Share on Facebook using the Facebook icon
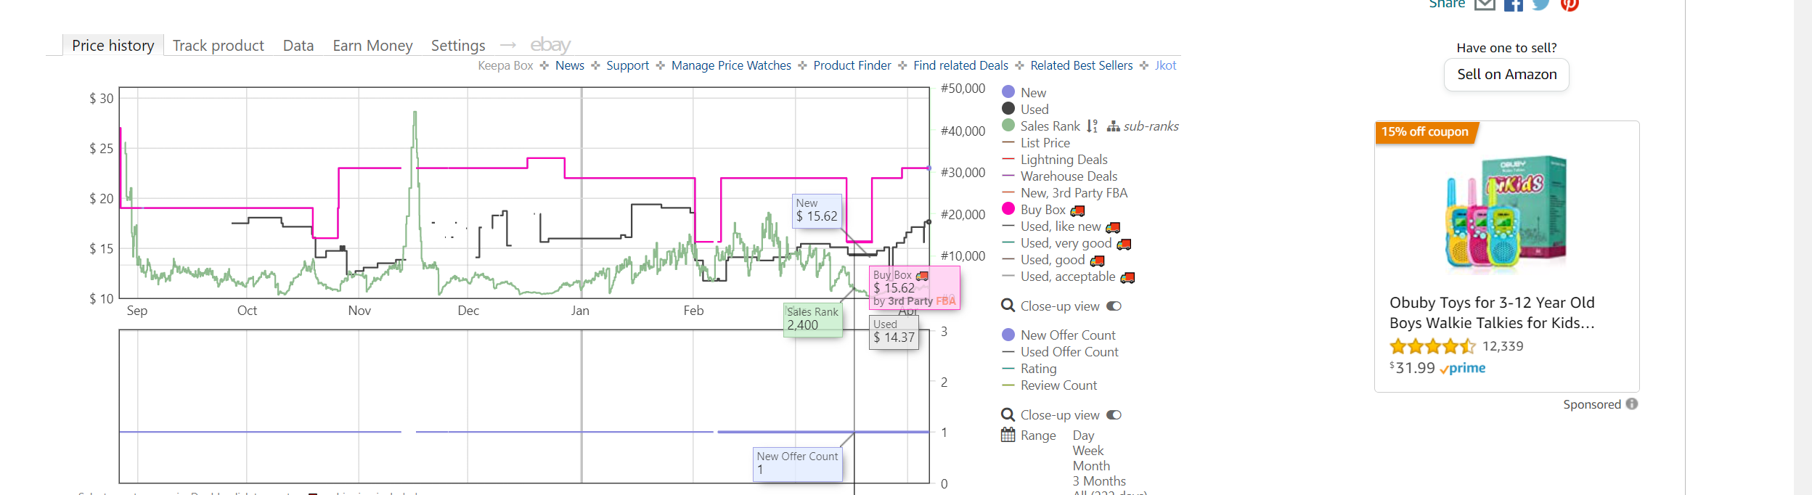This screenshot has width=1812, height=495. [1513, 4]
